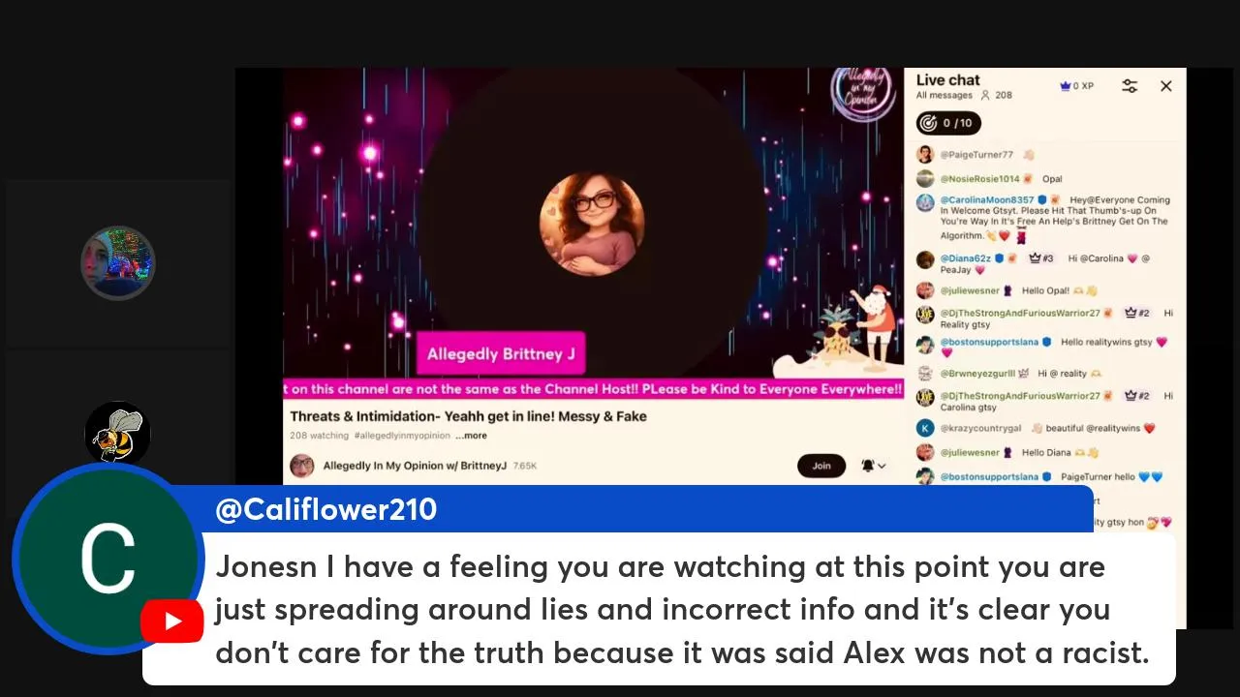Click the Join membership button
The height and width of the screenshot is (697, 1240).
(821, 466)
